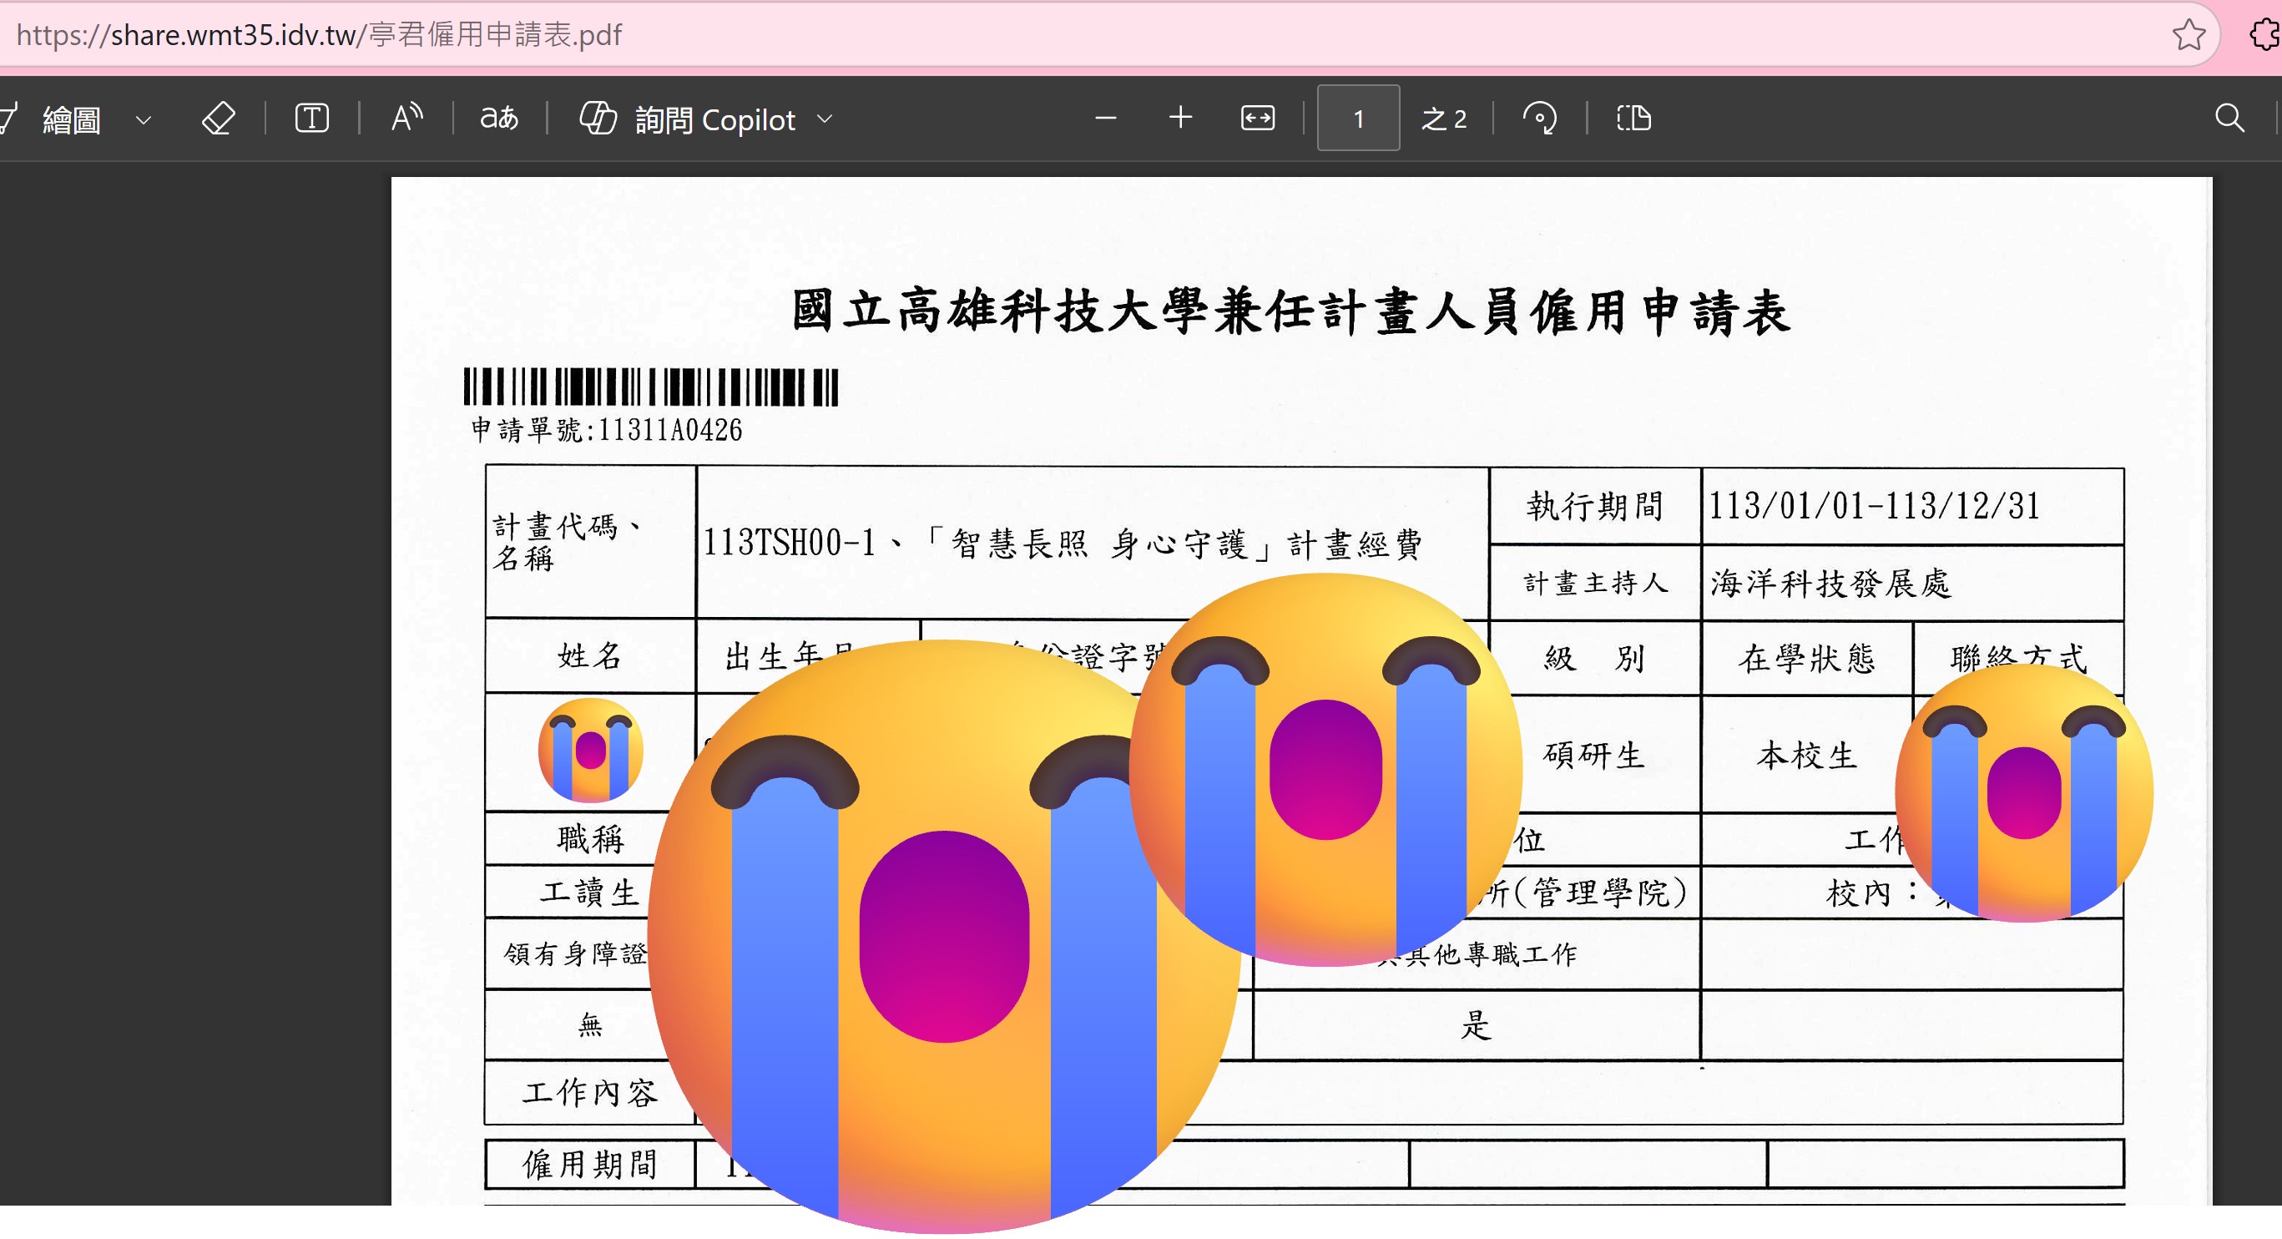Click the page number input field

pyautogui.click(x=1358, y=118)
